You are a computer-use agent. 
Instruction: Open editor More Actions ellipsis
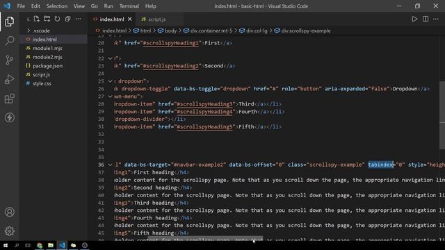tap(436, 19)
